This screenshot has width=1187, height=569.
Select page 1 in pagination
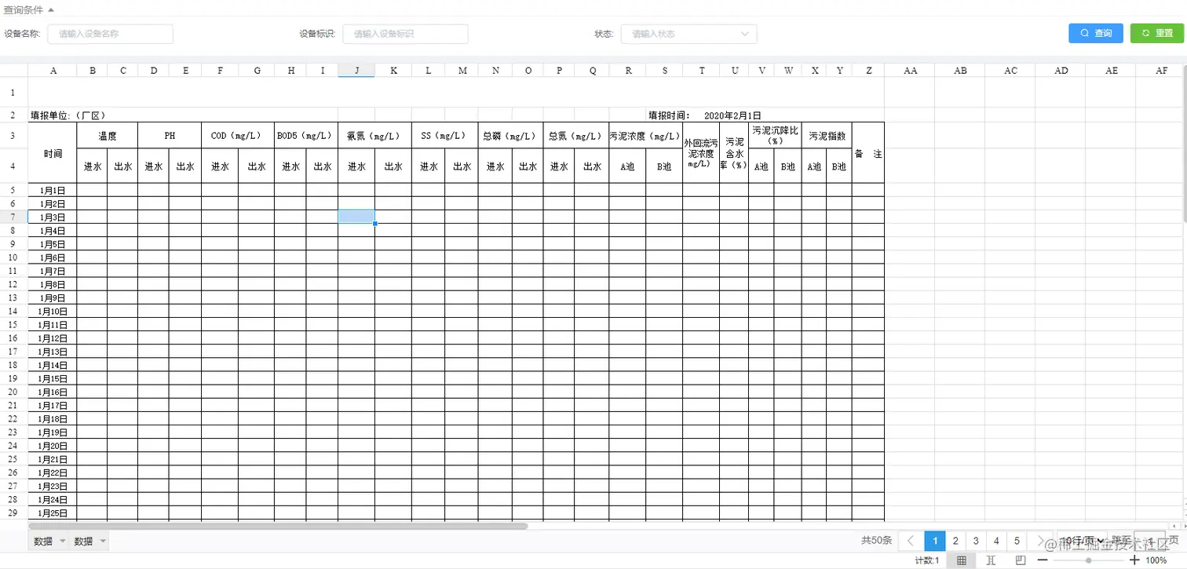pos(935,541)
